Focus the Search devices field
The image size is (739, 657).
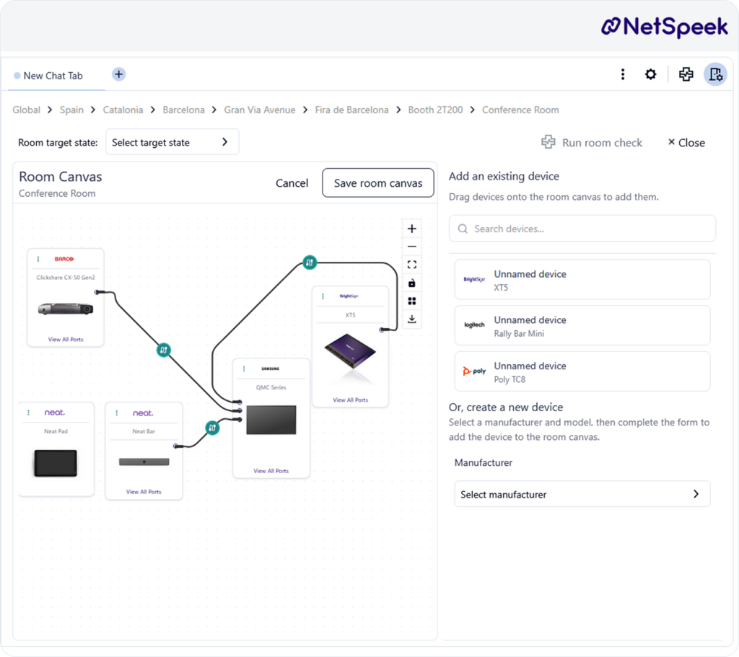[x=582, y=229]
